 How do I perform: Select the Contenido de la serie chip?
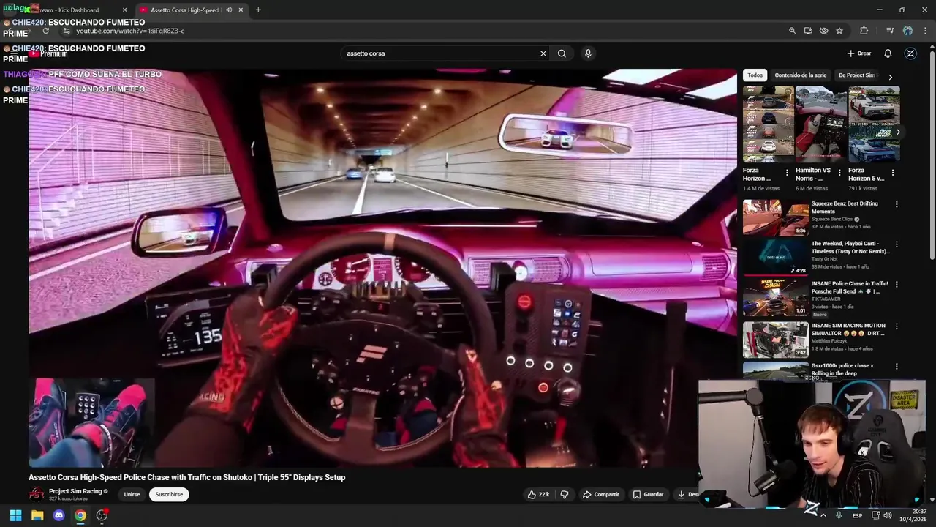[x=801, y=75]
